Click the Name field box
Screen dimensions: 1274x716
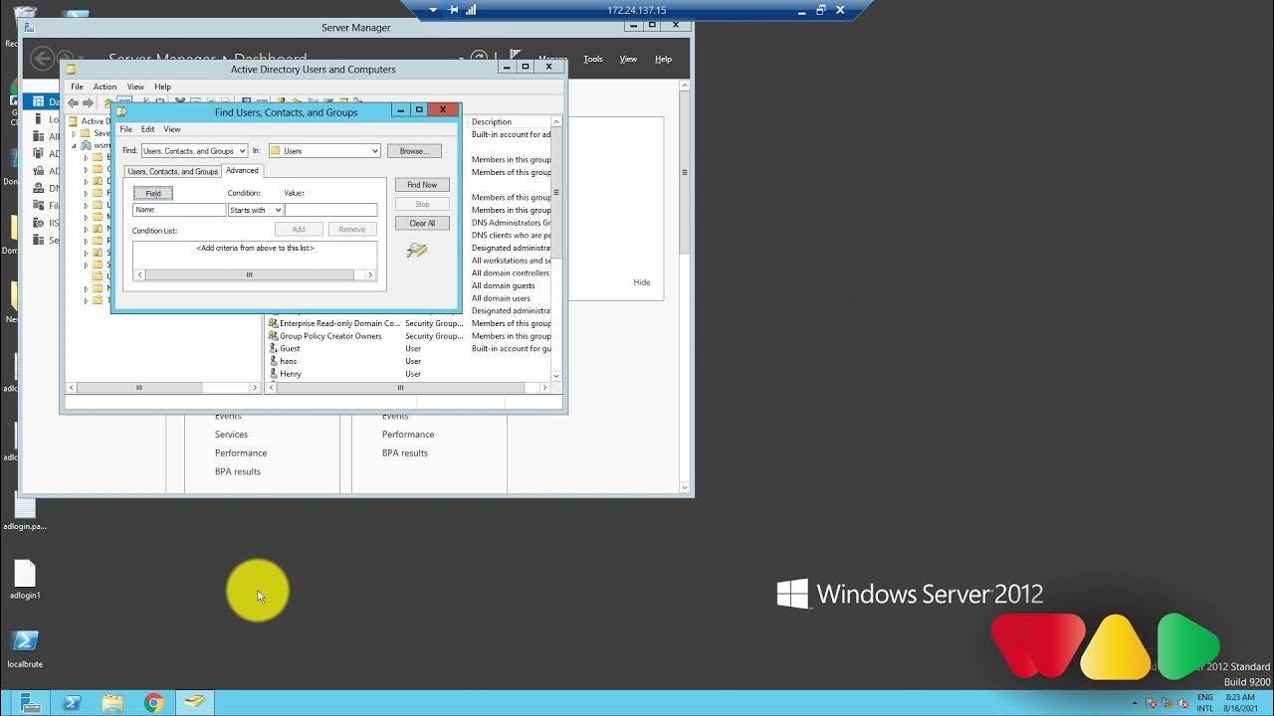tap(179, 210)
